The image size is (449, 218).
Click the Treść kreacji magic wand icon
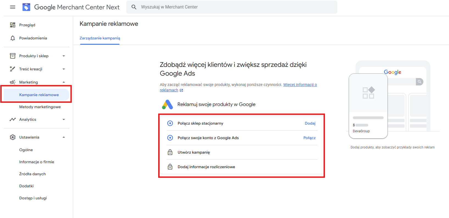coord(13,69)
